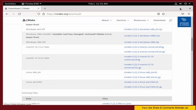Open the Download nav item
This screenshot has height=110, width=196.
tap(159, 20)
